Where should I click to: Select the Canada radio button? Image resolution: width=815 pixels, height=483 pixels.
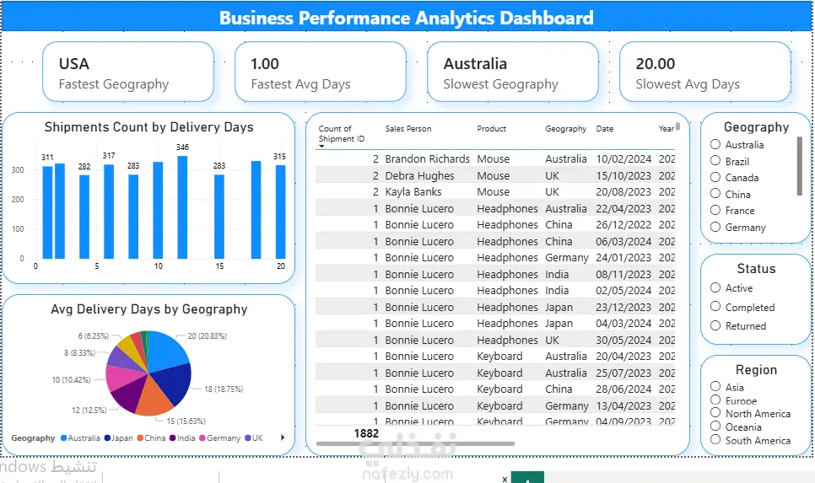click(715, 177)
